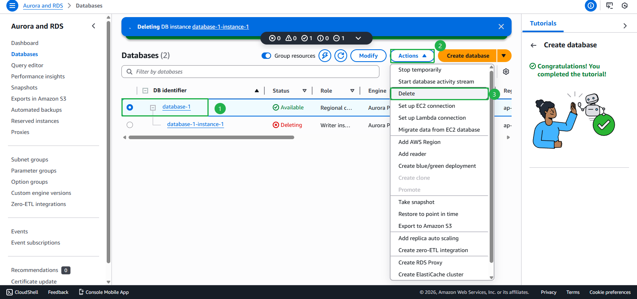Expand the notification status counts chevron
This screenshot has width=637, height=299.
(358, 38)
